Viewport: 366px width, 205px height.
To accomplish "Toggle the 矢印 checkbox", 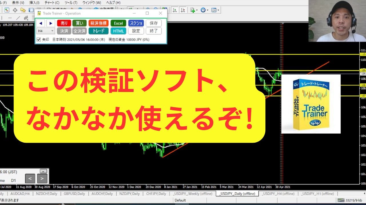I will tap(39, 40).
